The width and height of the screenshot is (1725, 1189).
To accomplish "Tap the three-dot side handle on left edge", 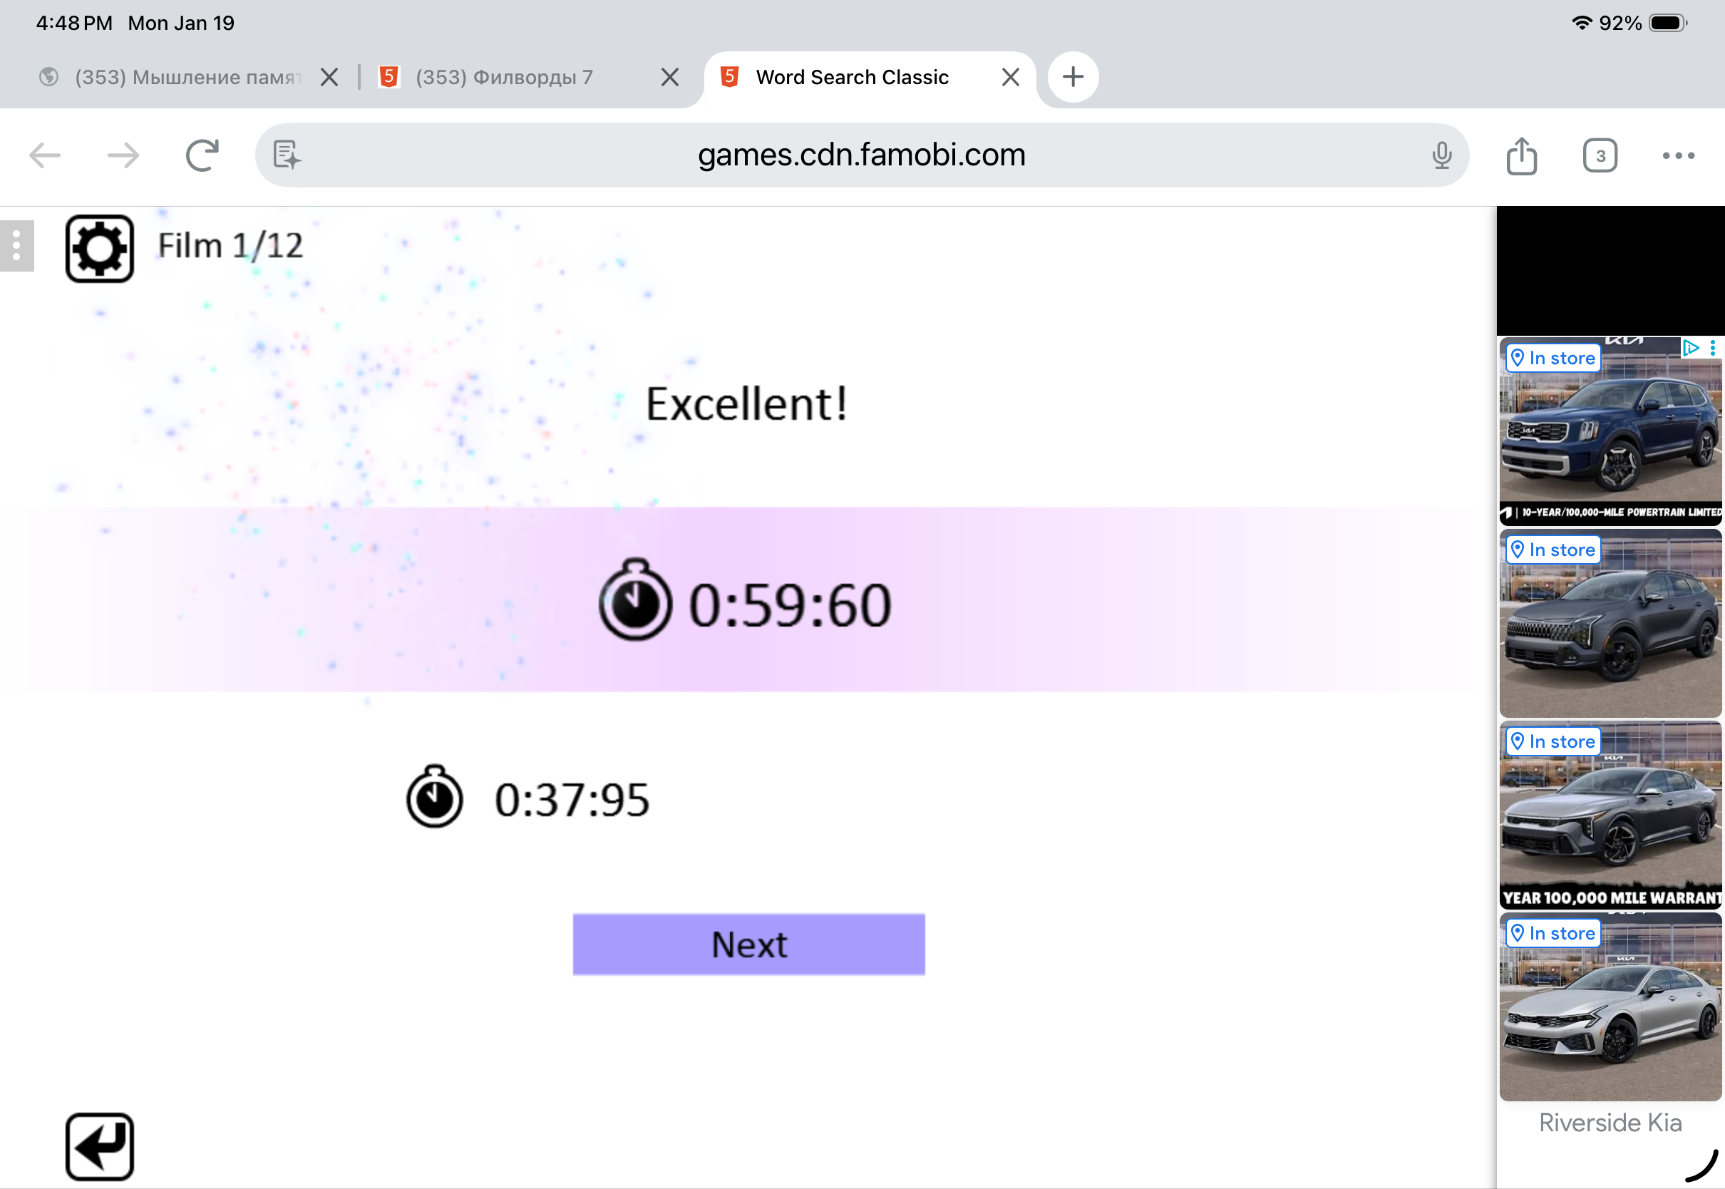I will pyautogui.click(x=16, y=246).
